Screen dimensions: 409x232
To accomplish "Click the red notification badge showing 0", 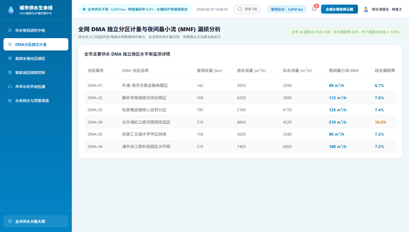I will 317,6.
